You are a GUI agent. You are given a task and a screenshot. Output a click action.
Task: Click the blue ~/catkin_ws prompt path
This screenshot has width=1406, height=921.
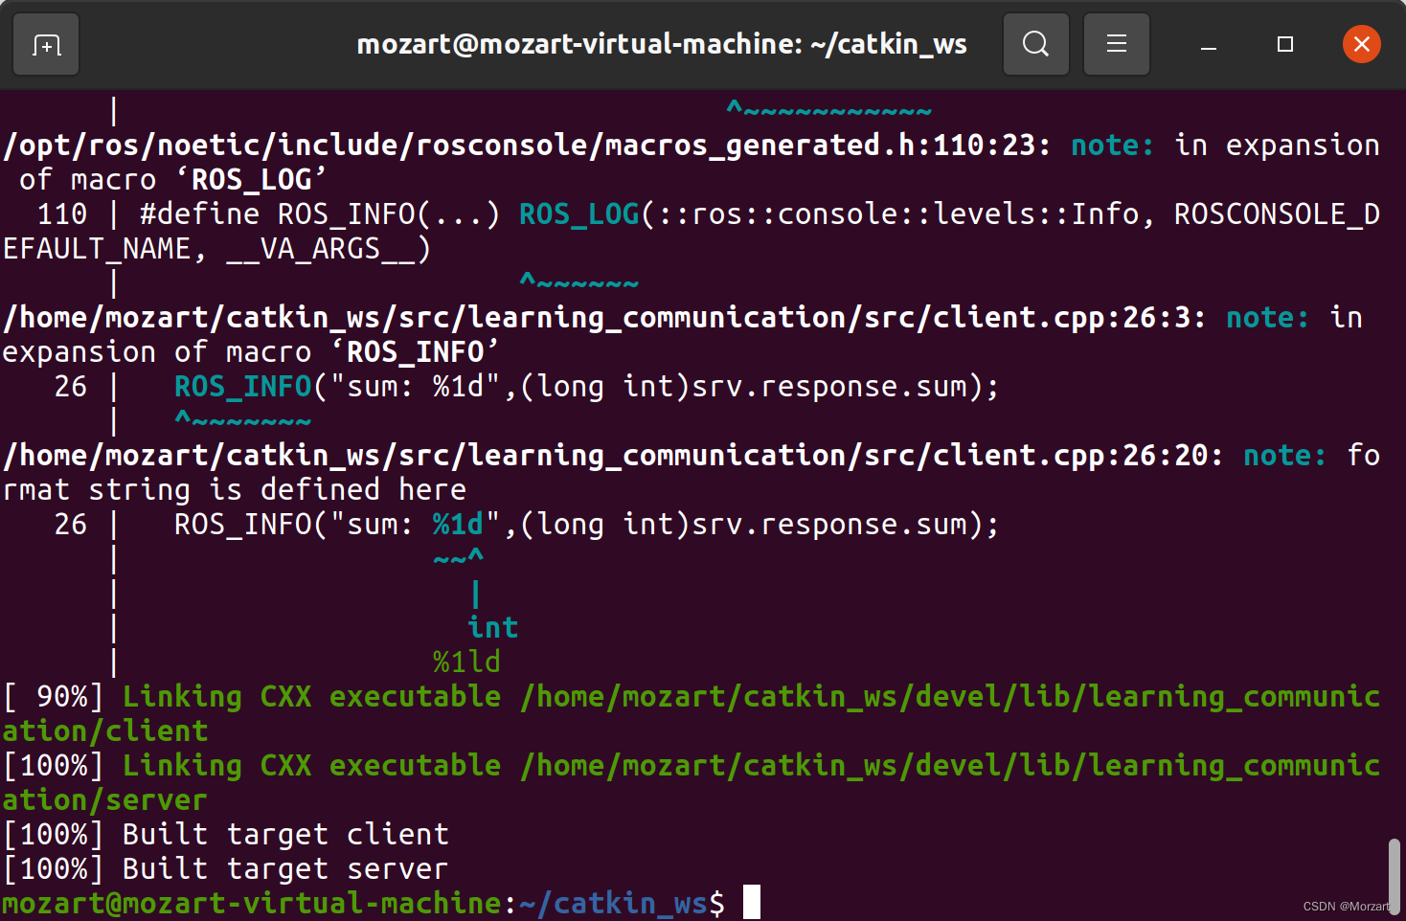[613, 904]
